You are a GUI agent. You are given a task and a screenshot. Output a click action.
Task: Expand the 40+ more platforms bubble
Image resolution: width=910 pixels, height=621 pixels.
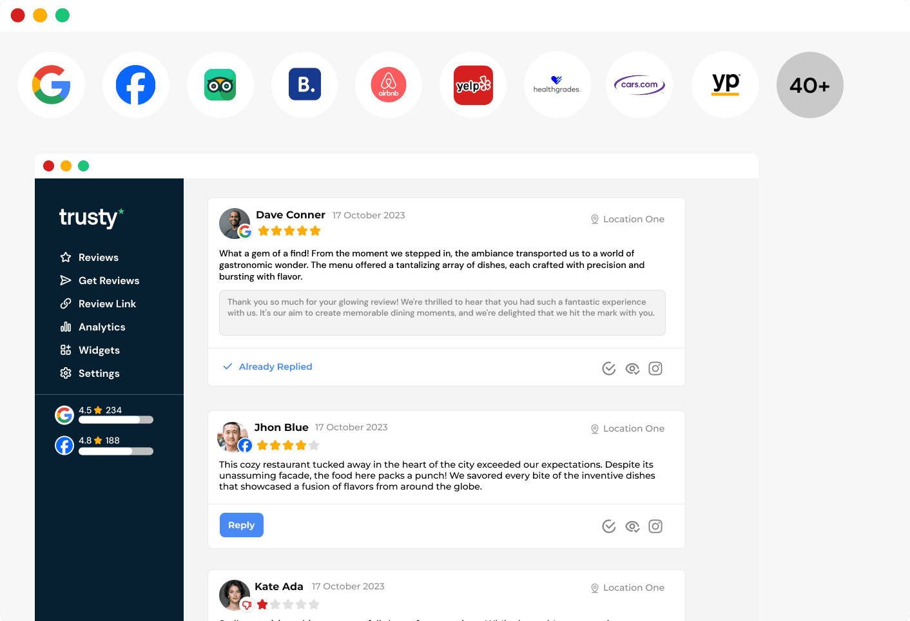click(x=810, y=85)
